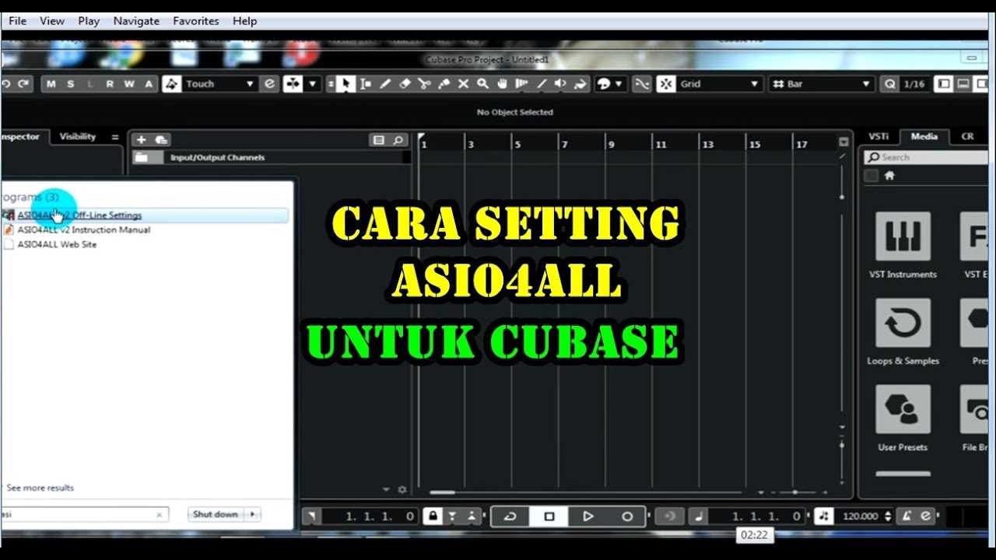996x560 pixels.
Task: Open ASIO4ALL Web Site entry
Action: 57,244
